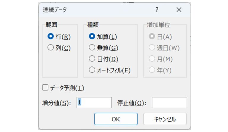Enable the データ予測(T) checkbox

tap(45, 88)
